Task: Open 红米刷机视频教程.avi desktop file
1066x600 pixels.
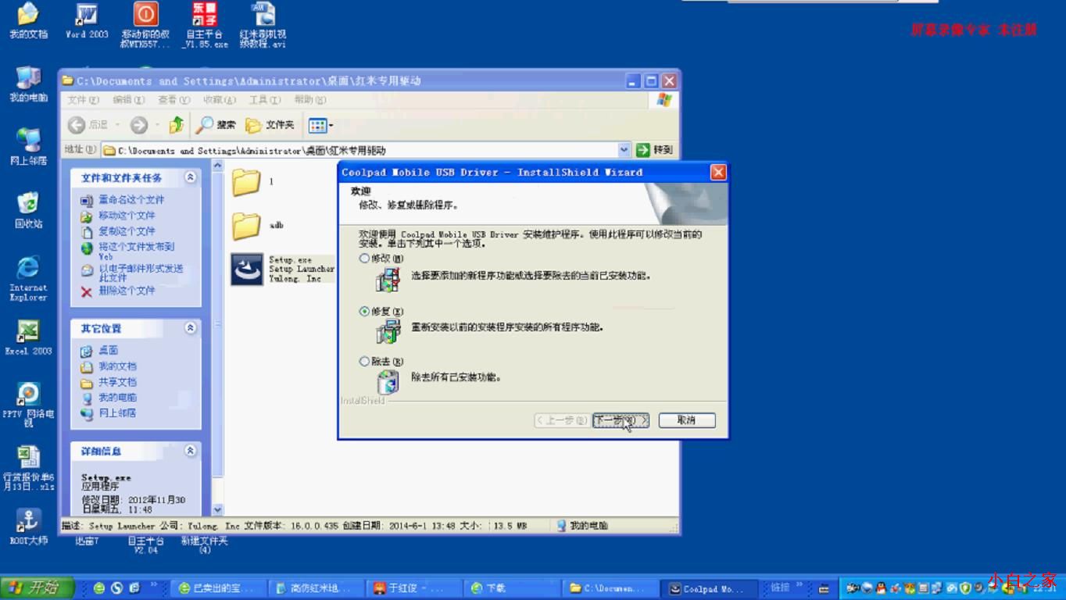Action: click(263, 25)
